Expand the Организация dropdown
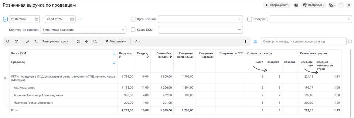 [x=240, y=19]
